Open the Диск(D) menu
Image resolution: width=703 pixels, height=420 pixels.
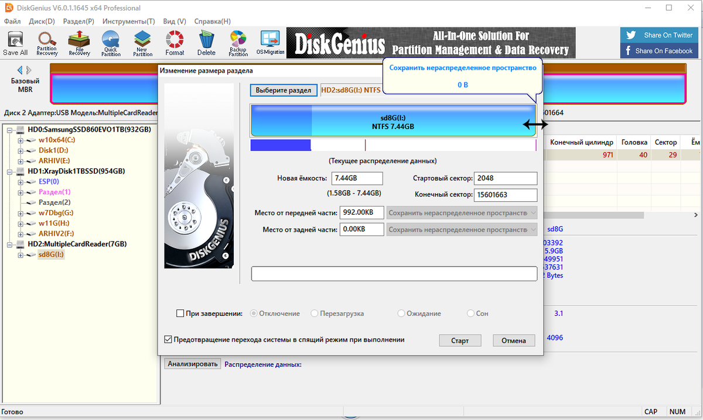point(42,21)
